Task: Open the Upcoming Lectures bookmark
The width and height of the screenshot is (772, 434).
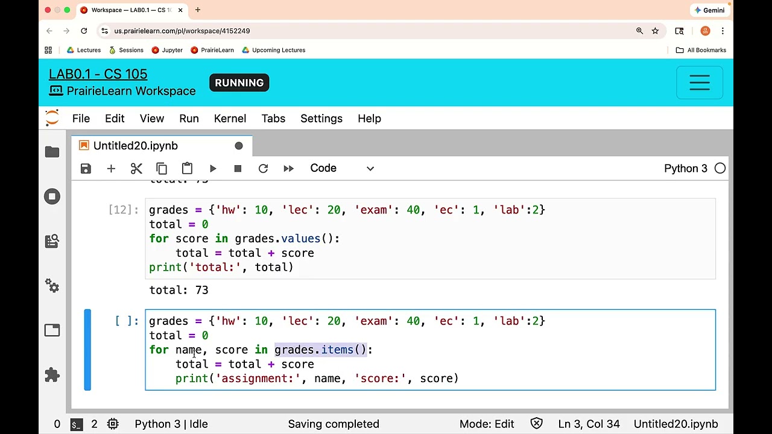Action: [273, 50]
